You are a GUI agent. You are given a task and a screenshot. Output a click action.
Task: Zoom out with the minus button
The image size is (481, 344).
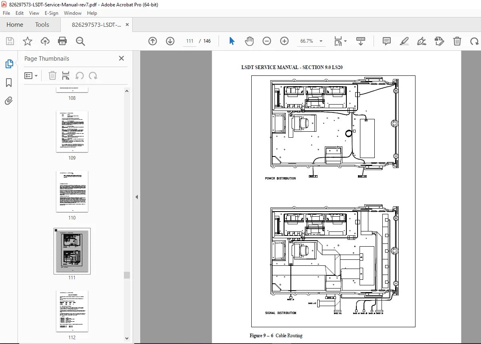[266, 41]
